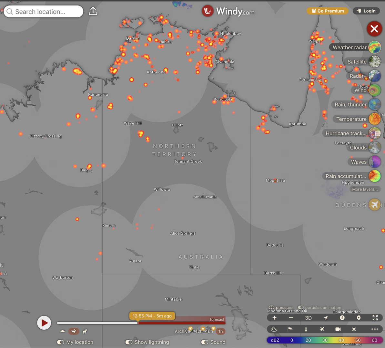Select the Satellite layer
Image resolution: width=385 pixels, height=348 pixels.
click(x=357, y=62)
